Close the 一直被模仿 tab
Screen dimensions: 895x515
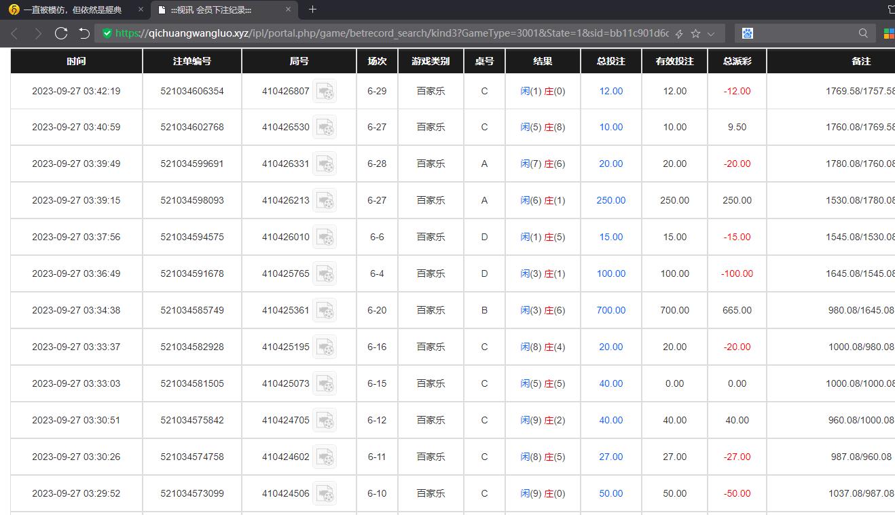pyautogui.click(x=141, y=9)
